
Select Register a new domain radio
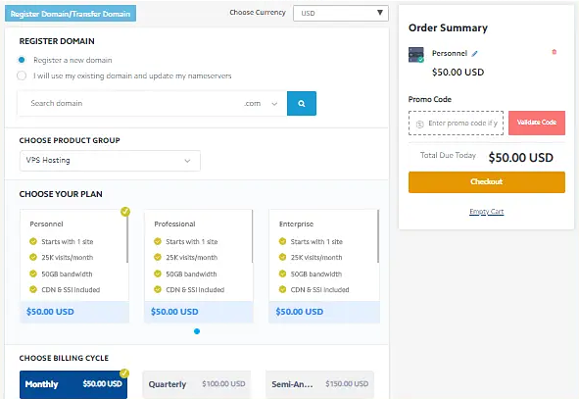[x=22, y=60]
